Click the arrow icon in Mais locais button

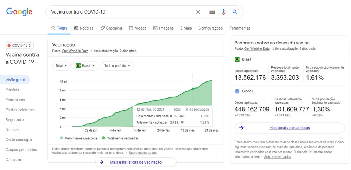tap(241, 128)
